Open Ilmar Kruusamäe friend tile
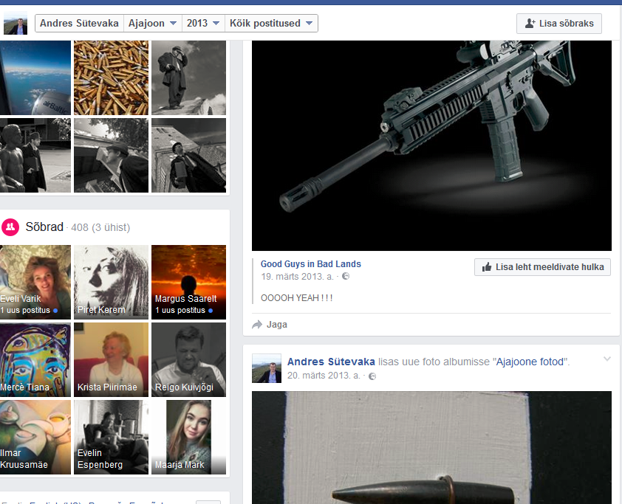Viewport: 622px width, 504px height. pyautogui.click(x=35, y=437)
